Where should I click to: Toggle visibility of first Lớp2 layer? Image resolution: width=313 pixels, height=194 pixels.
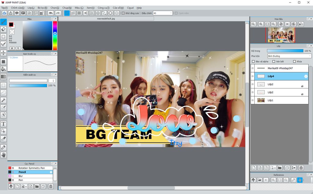pyautogui.click(x=252, y=84)
